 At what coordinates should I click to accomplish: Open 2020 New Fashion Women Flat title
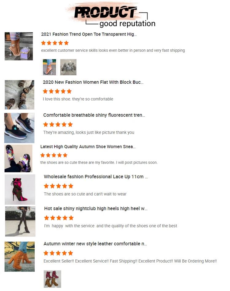click(x=93, y=82)
